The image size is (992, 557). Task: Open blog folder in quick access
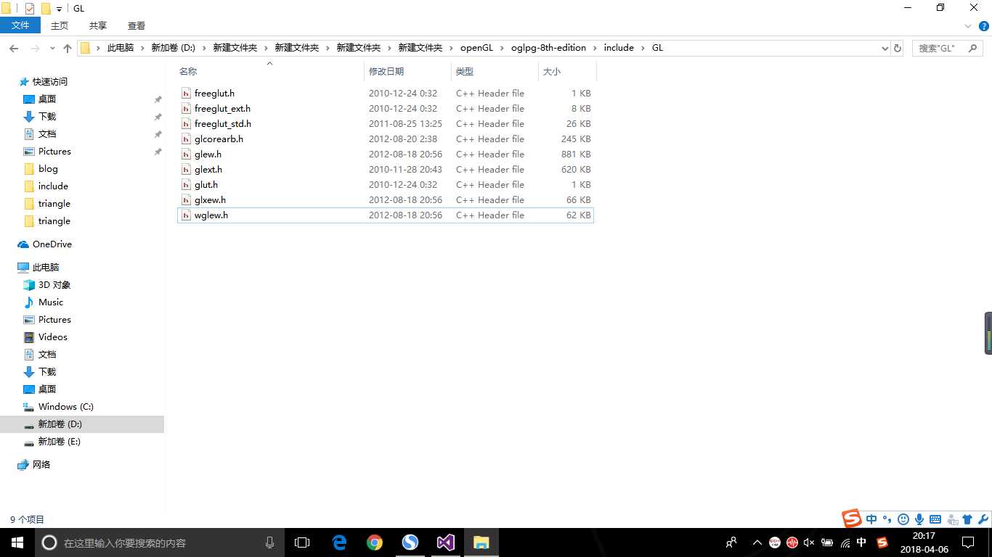click(x=48, y=169)
